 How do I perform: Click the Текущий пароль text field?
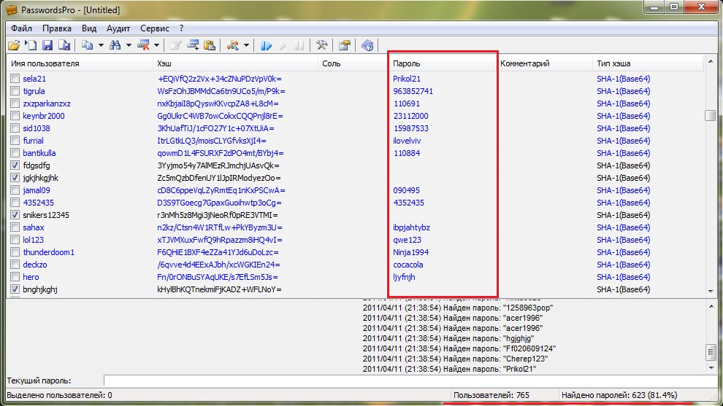coord(409,380)
